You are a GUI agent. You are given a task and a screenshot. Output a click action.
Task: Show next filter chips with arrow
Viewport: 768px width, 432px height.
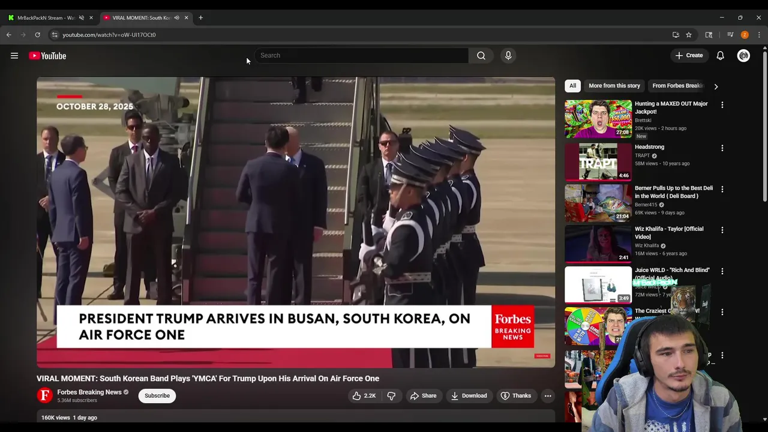coord(716,86)
